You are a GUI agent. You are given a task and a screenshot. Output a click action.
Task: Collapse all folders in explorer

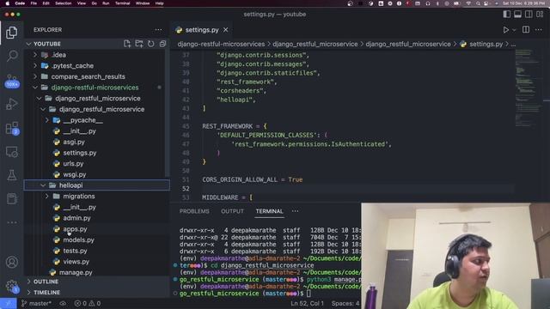coord(162,44)
